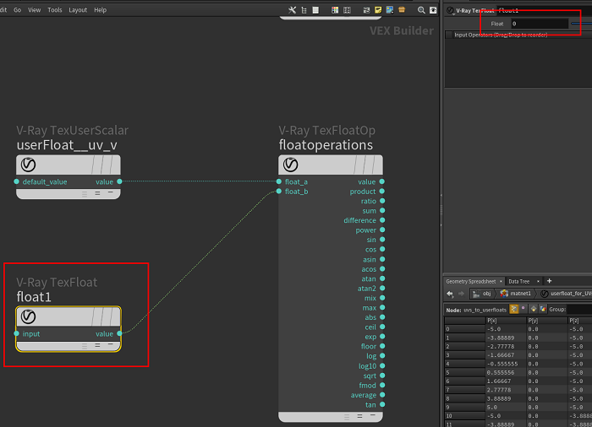The height and width of the screenshot is (427, 592).
Task: Click floatoperations float_b input port
Action: [x=279, y=192]
